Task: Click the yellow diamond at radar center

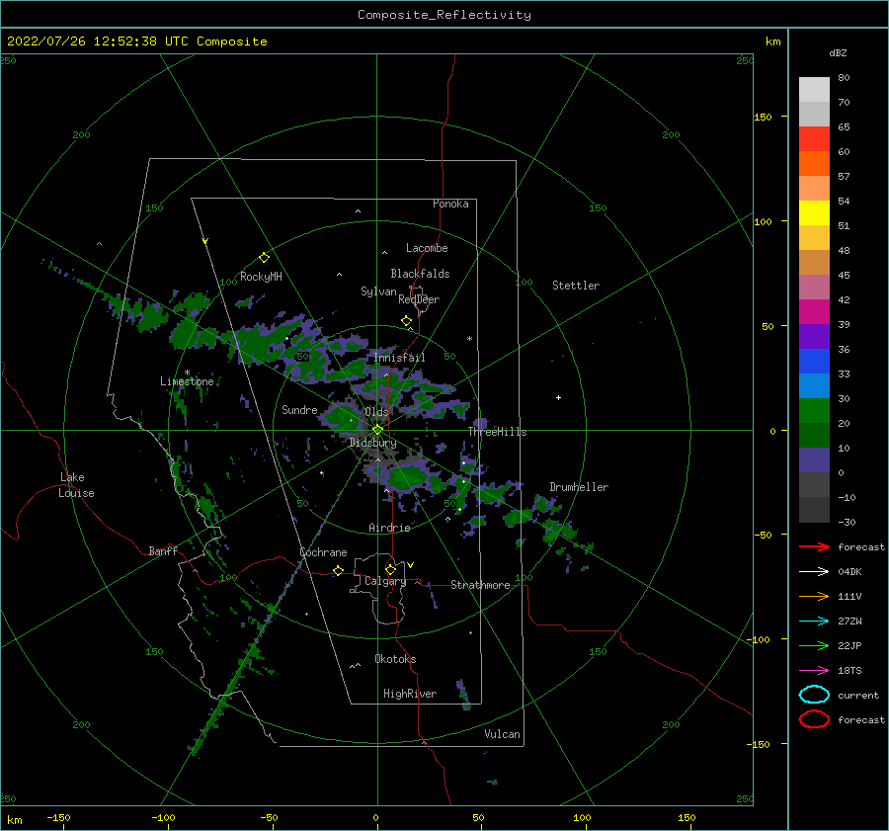Action: click(377, 430)
